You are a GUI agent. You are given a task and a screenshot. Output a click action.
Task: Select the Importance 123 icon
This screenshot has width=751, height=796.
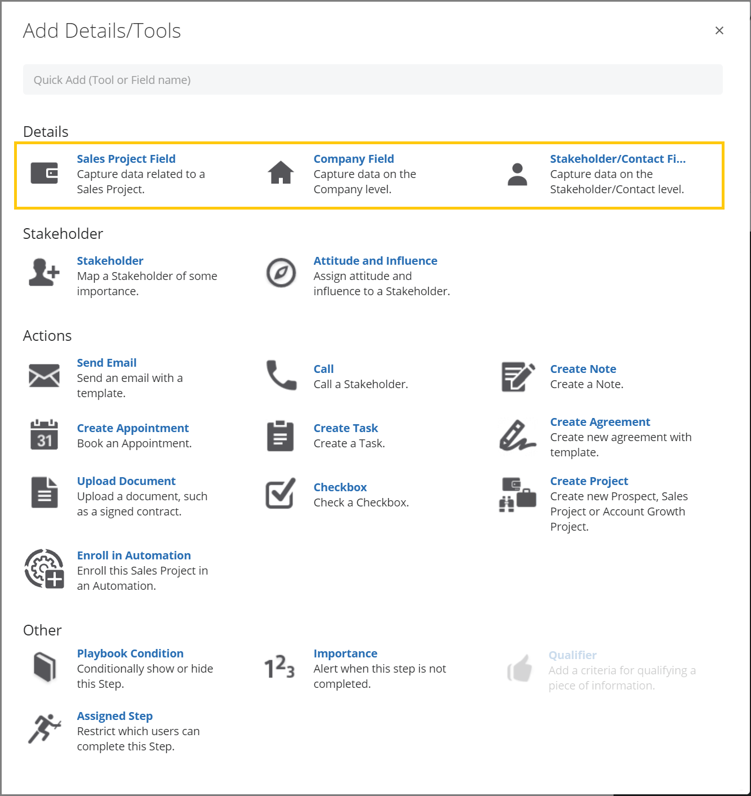tap(279, 669)
